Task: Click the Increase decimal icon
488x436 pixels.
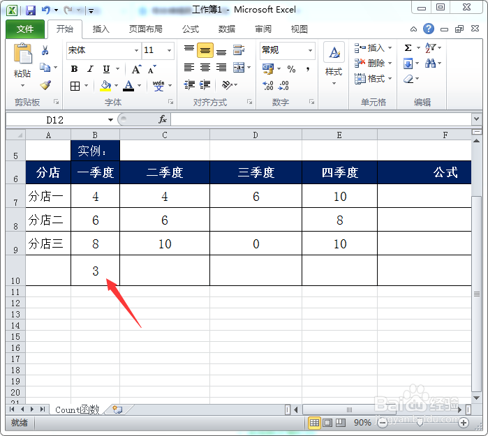Action: click(268, 86)
